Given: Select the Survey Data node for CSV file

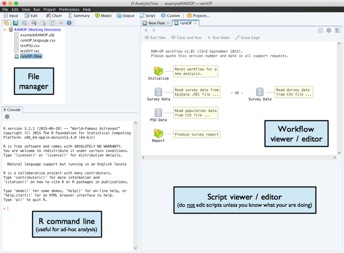Looking at the screenshot, I should [260, 94].
